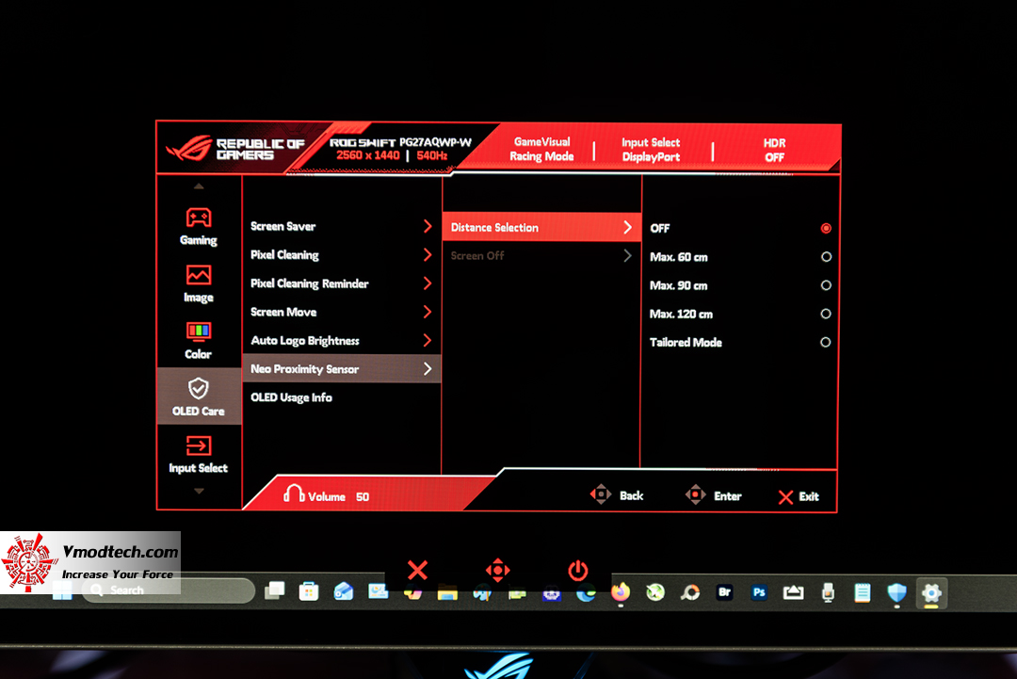This screenshot has width=1017, height=679.
Task: Open Windows Settings gear in the taskbar
Action: (x=931, y=593)
